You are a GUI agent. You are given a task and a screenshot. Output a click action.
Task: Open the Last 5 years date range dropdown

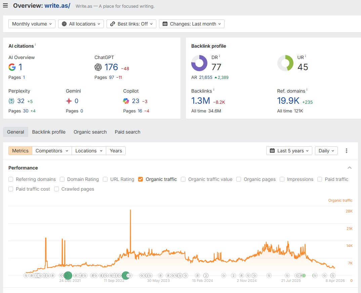click(x=289, y=151)
